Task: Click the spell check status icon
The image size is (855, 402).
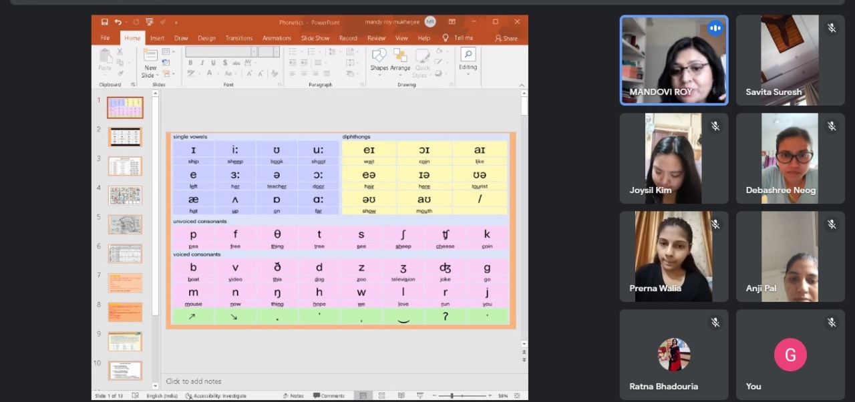Action: 136,396
